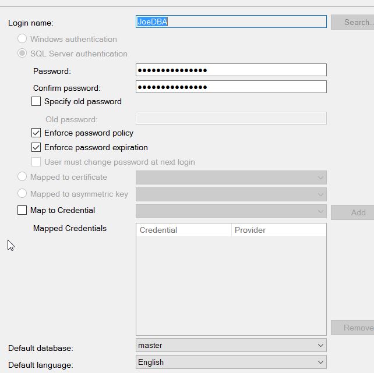Click the Add credential button
374x373 pixels.
click(x=353, y=212)
